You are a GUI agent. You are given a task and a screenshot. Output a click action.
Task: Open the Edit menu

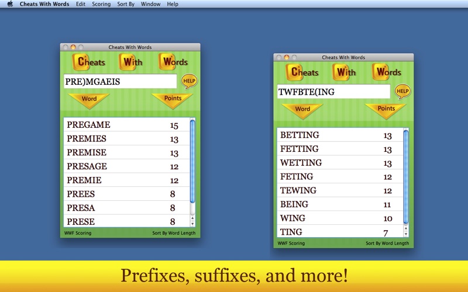(x=81, y=4)
